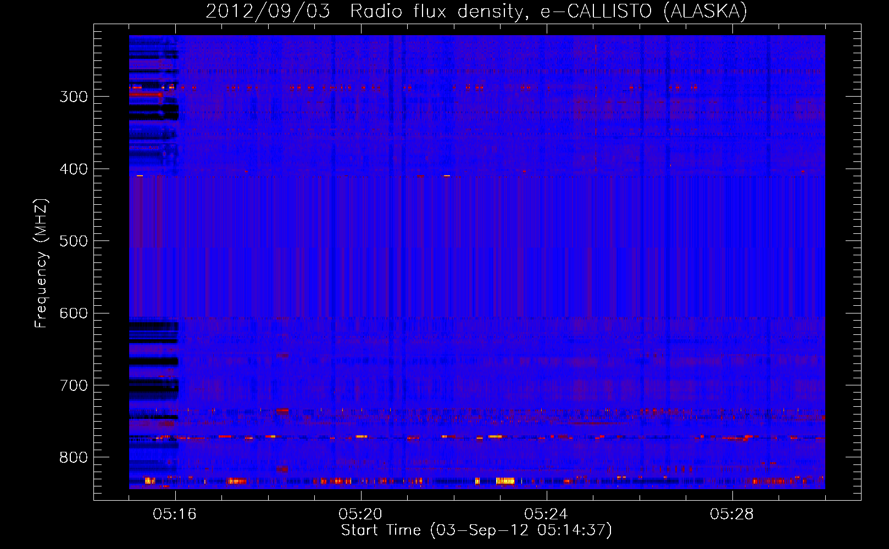
Task: Click the 600 frequency tick label
Action: click(x=74, y=313)
